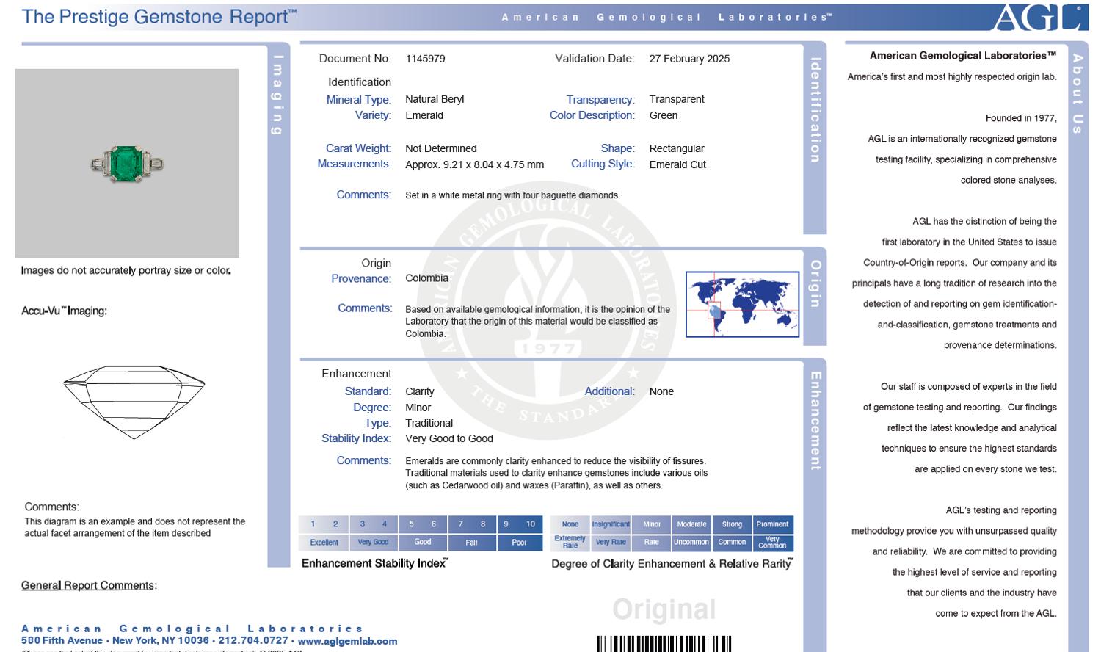Viewport: 1101px width, 652px height.
Task: Click the Enhancement Stability Index caption
Action: pos(375,563)
